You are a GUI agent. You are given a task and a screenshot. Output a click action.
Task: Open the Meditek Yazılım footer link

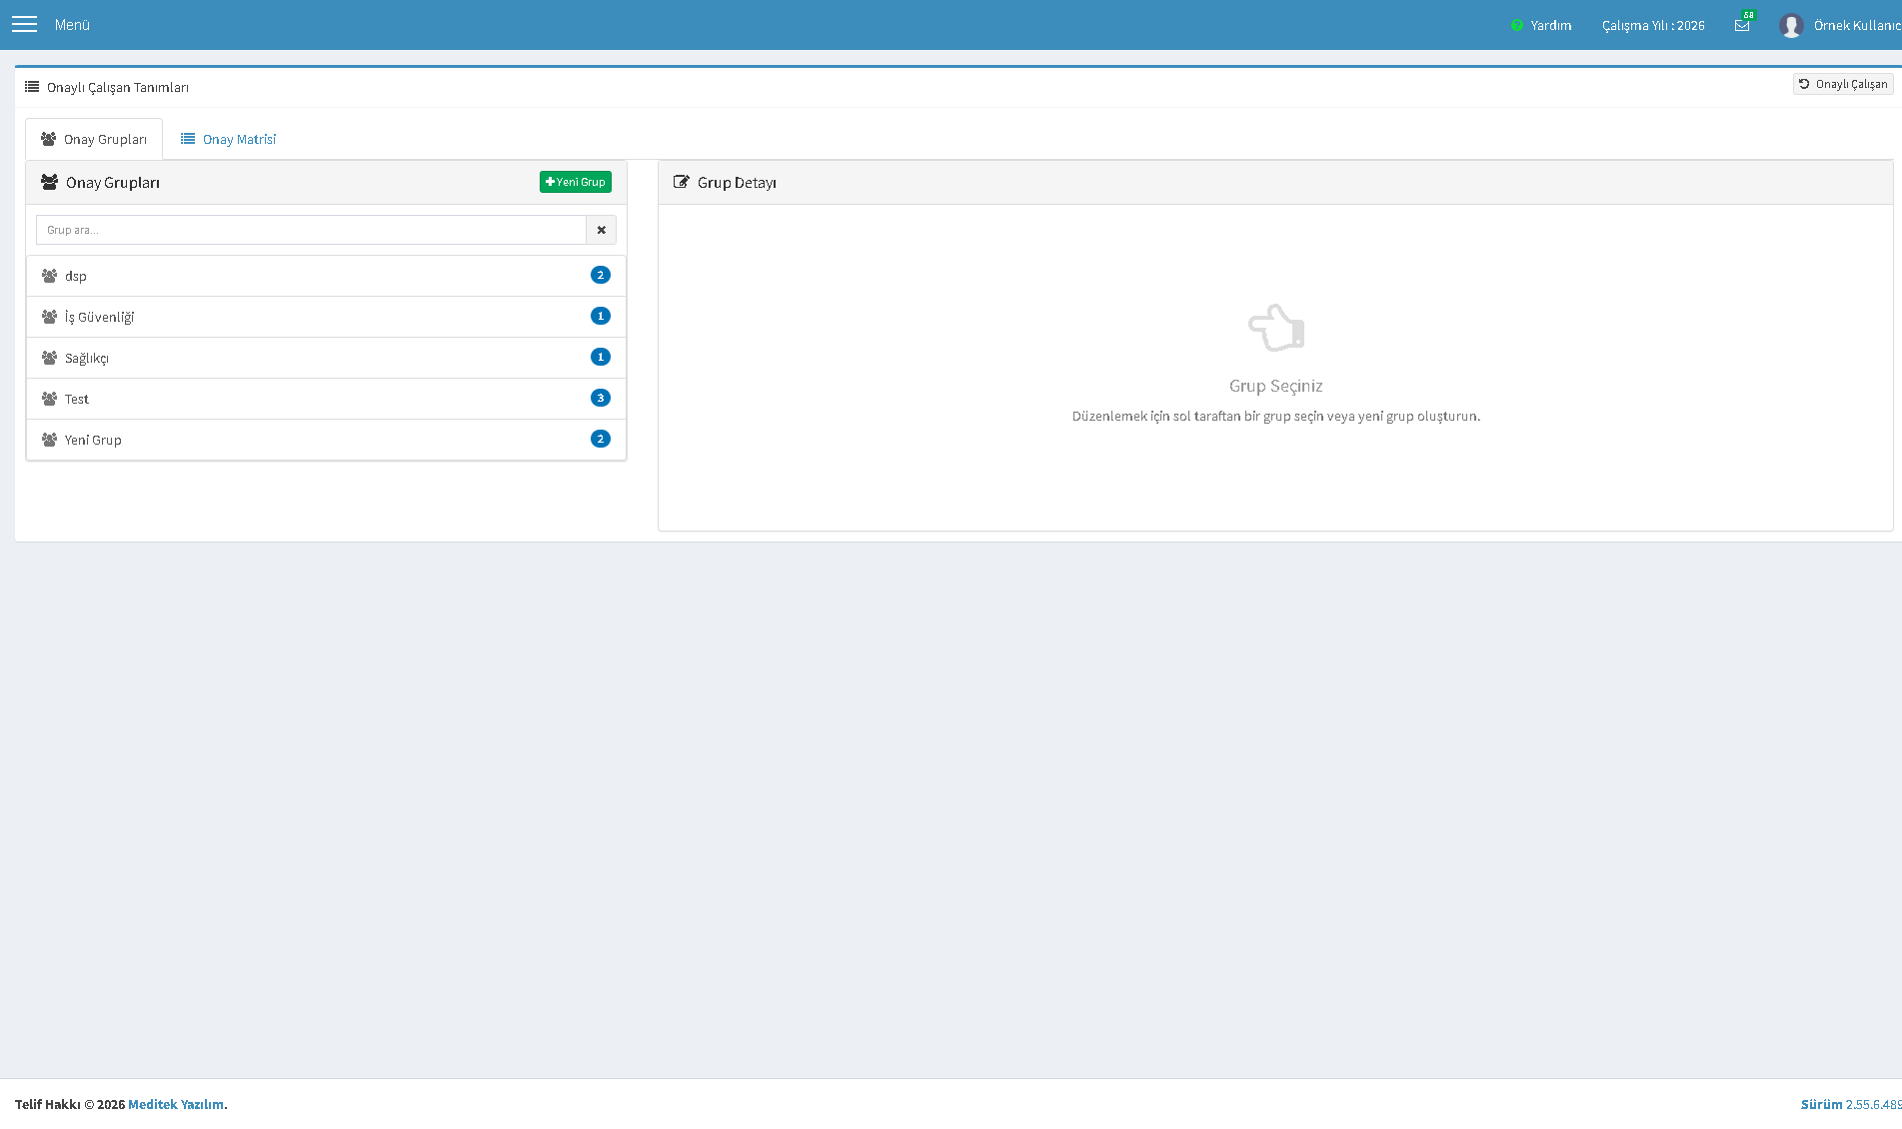(x=176, y=1104)
